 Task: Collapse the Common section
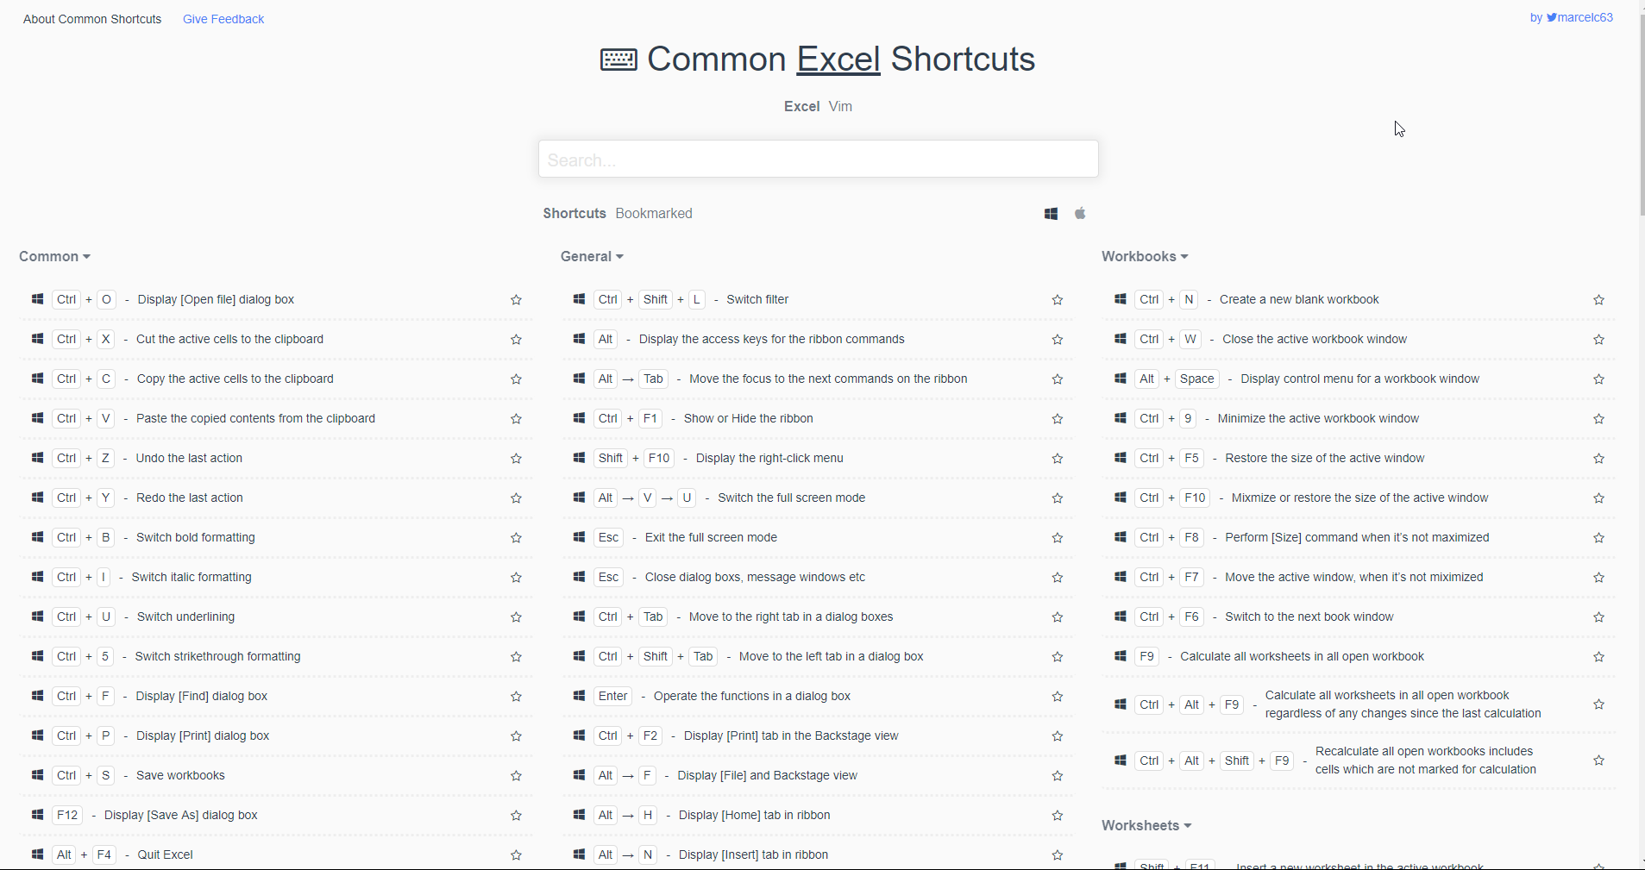[x=54, y=257]
